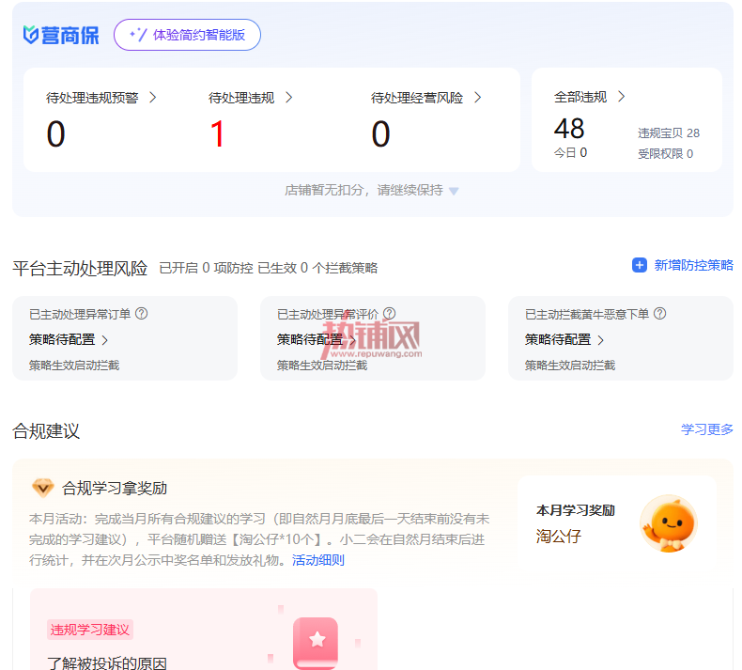
Task: Open 学习更多 link
Action: pos(706,429)
